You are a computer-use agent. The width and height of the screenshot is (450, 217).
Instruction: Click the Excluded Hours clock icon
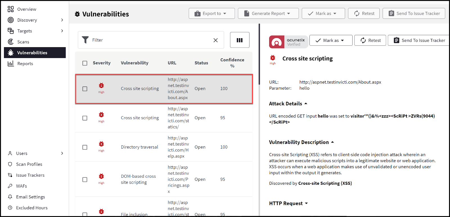[10, 208]
